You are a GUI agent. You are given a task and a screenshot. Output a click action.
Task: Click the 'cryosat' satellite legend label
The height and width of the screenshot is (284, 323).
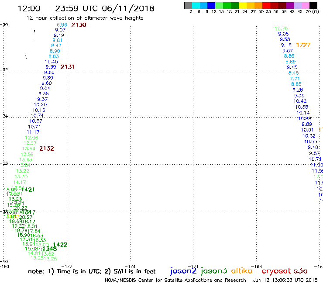pos(276,271)
